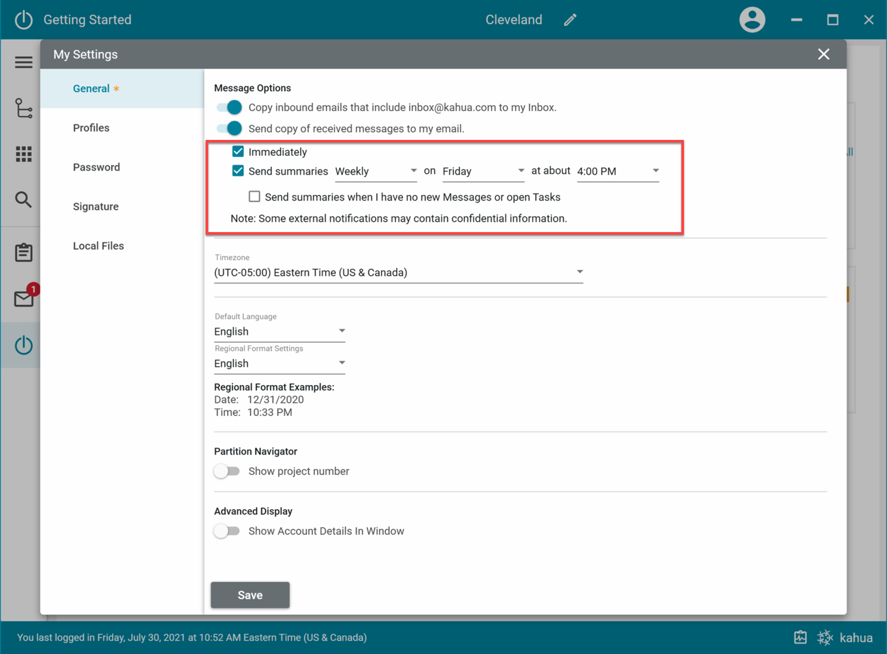The width and height of the screenshot is (887, 654).
Task: Close the My Settings dialog
Action: click(x=823, y=54)
